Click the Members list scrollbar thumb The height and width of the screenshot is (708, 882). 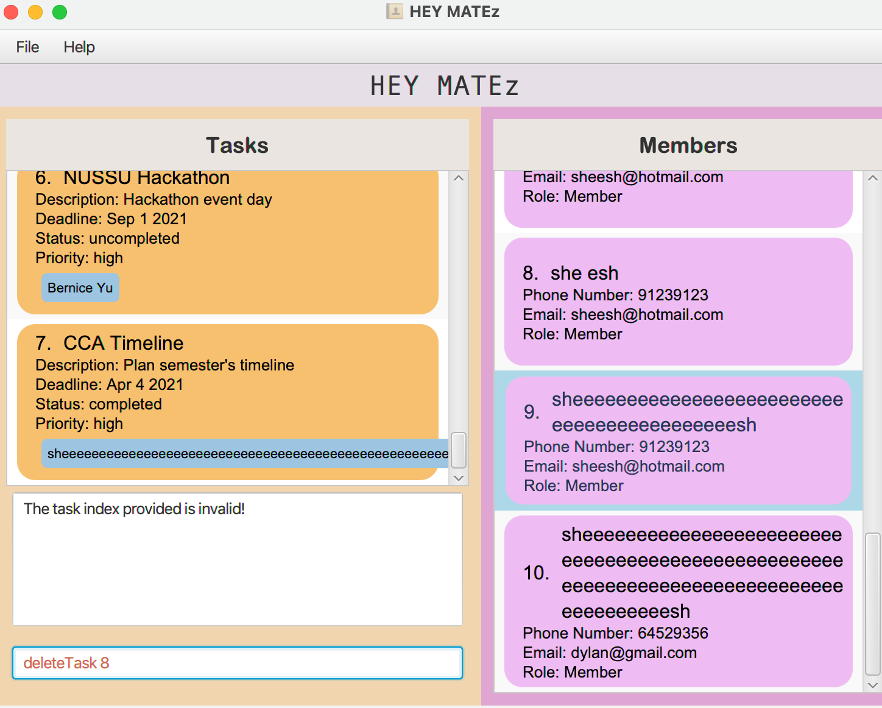[872, 604]
